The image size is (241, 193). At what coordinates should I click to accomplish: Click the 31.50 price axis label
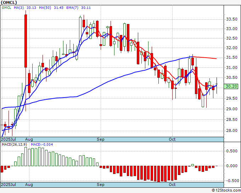(232, 58)
